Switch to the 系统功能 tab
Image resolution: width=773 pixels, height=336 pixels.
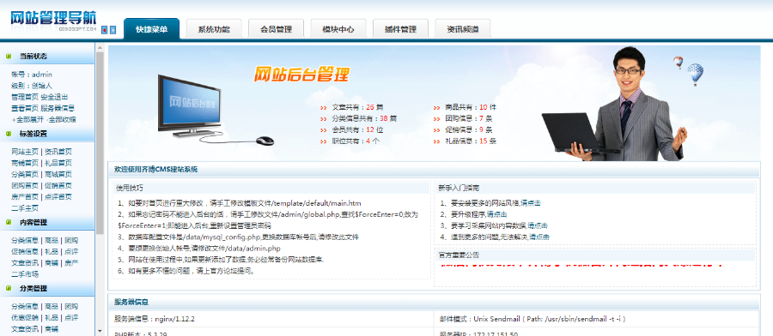point(214,29)
